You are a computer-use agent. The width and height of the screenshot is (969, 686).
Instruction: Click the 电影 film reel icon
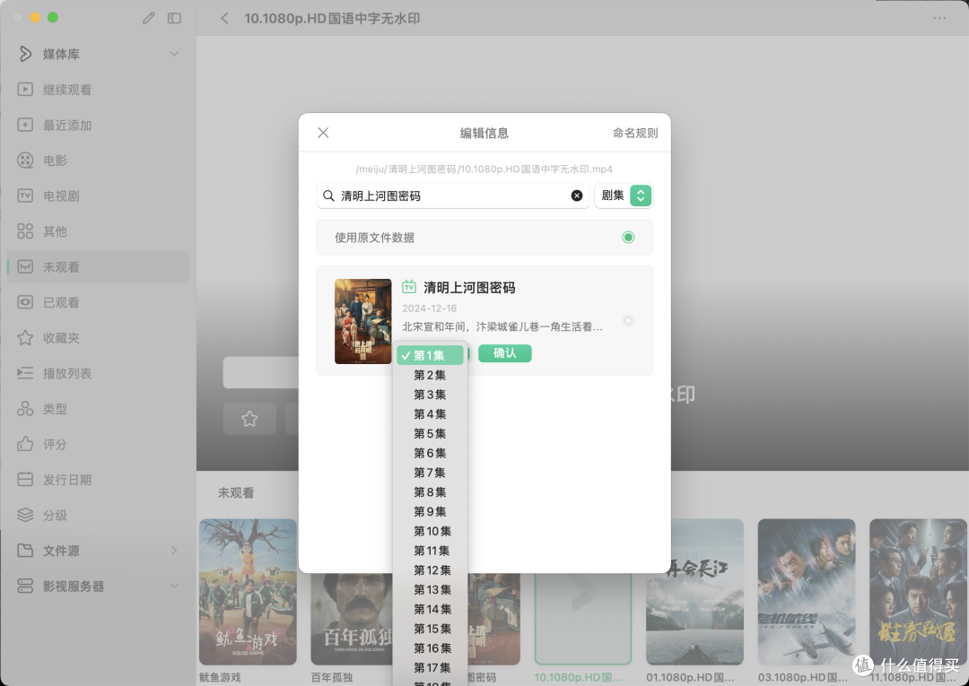coord(25,161)
